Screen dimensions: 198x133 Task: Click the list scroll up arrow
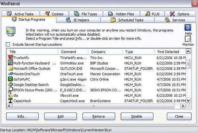tap(188, 51)
